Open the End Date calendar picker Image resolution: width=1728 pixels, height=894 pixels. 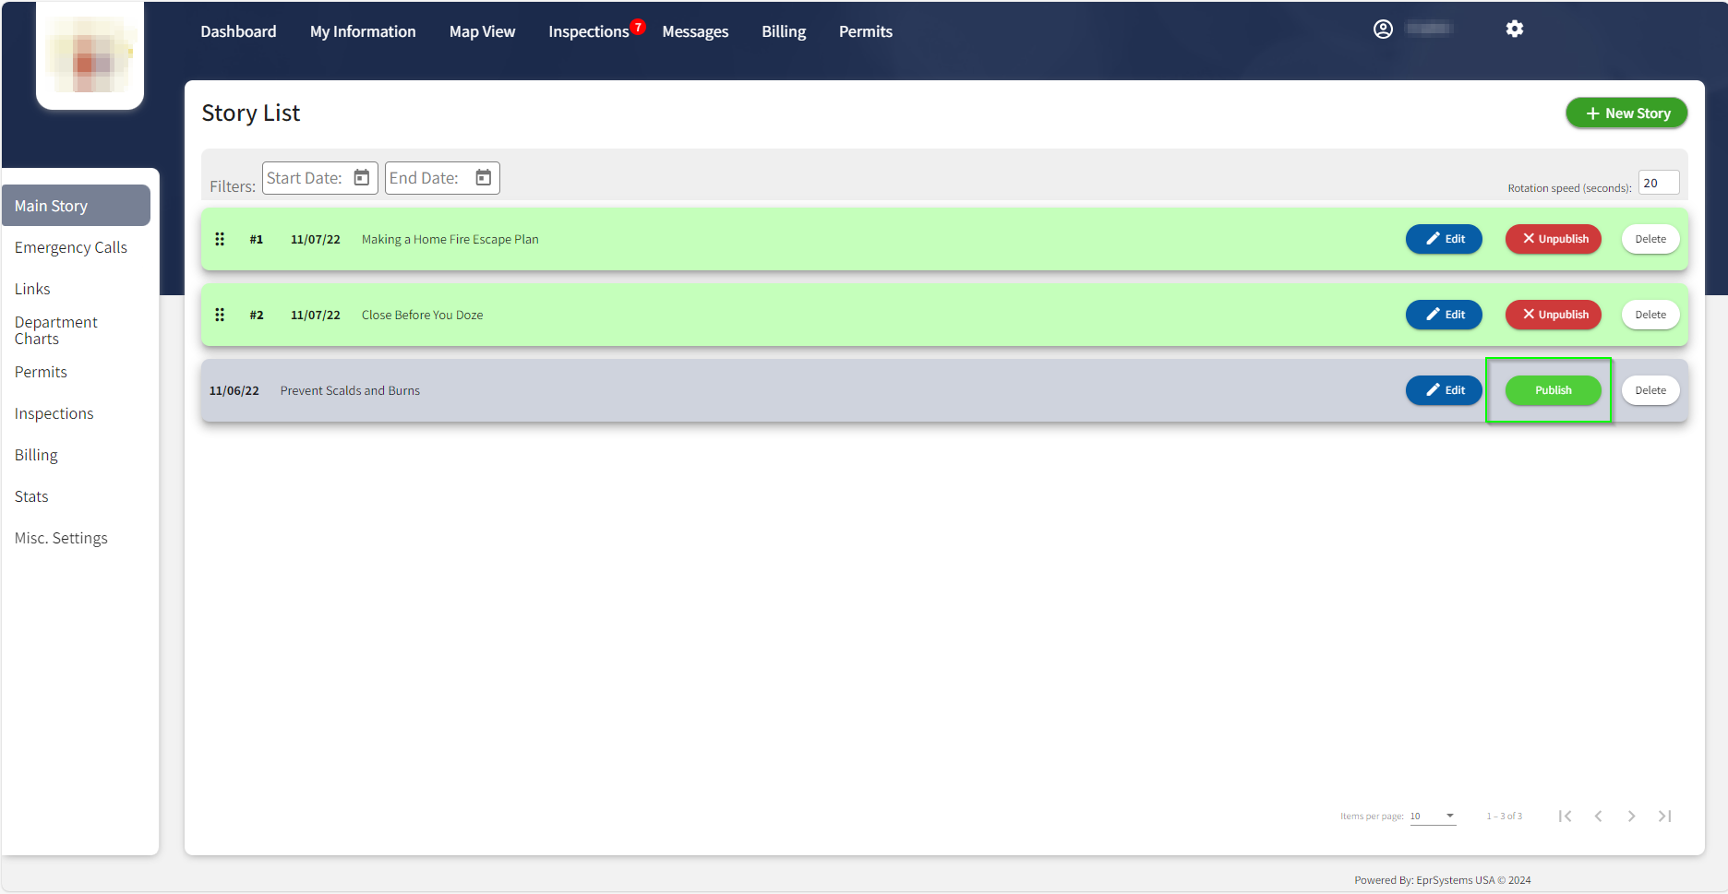483,177
